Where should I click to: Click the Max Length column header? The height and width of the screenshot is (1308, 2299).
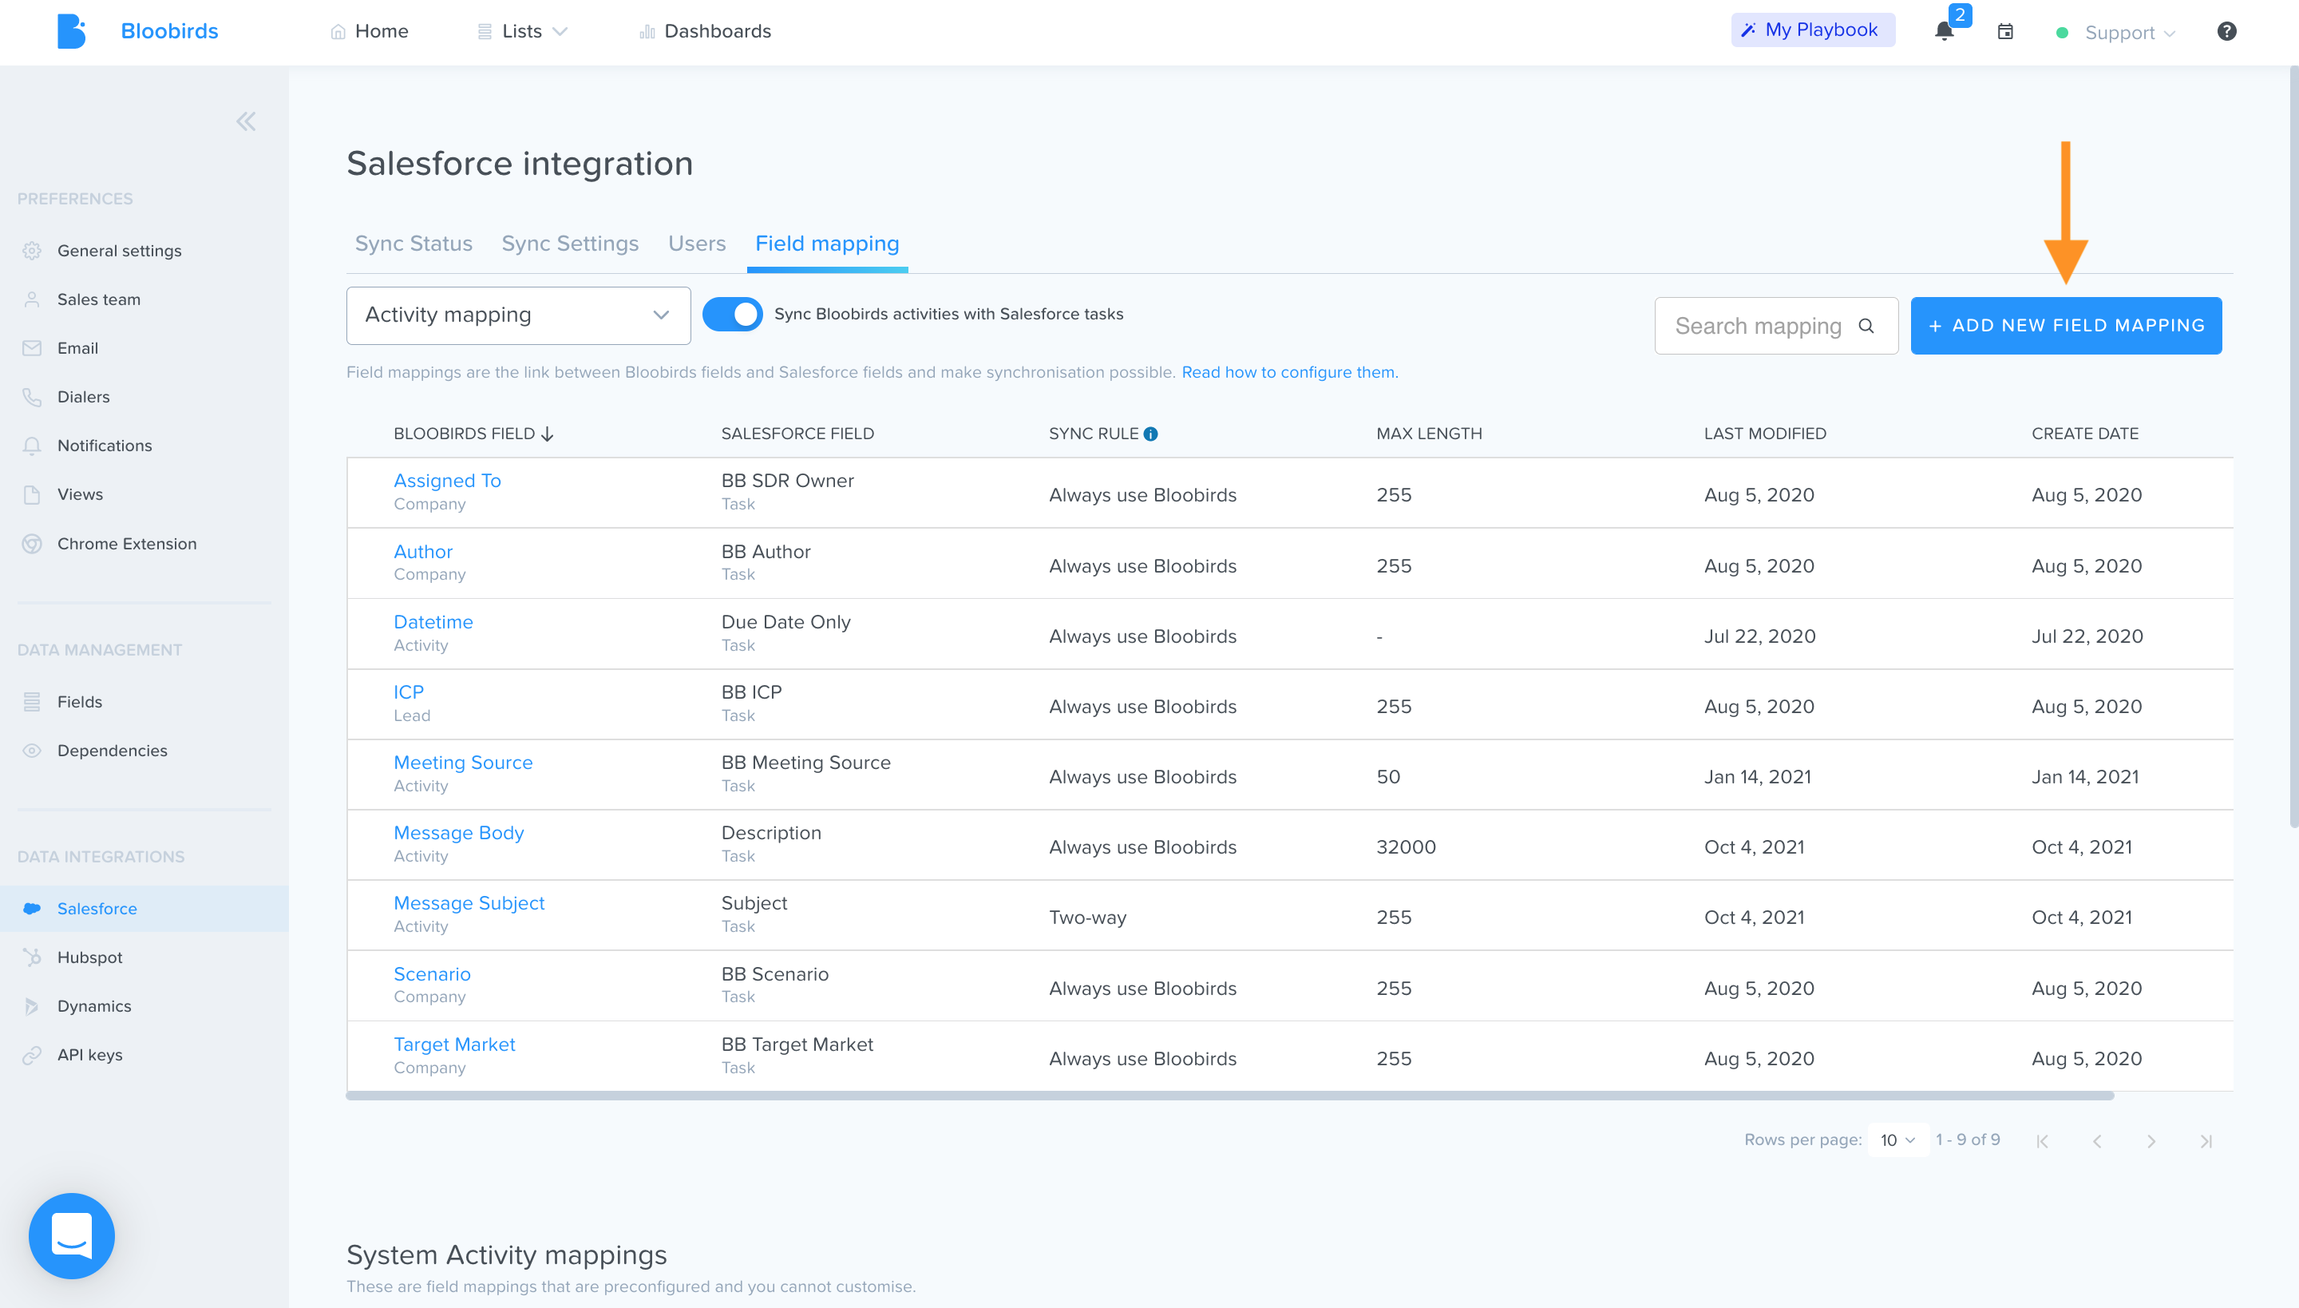pos(1429,434)
